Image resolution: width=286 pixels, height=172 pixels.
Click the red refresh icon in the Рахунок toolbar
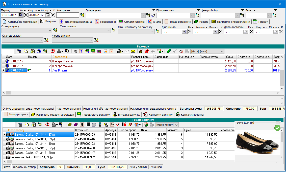tap(53, 51)
